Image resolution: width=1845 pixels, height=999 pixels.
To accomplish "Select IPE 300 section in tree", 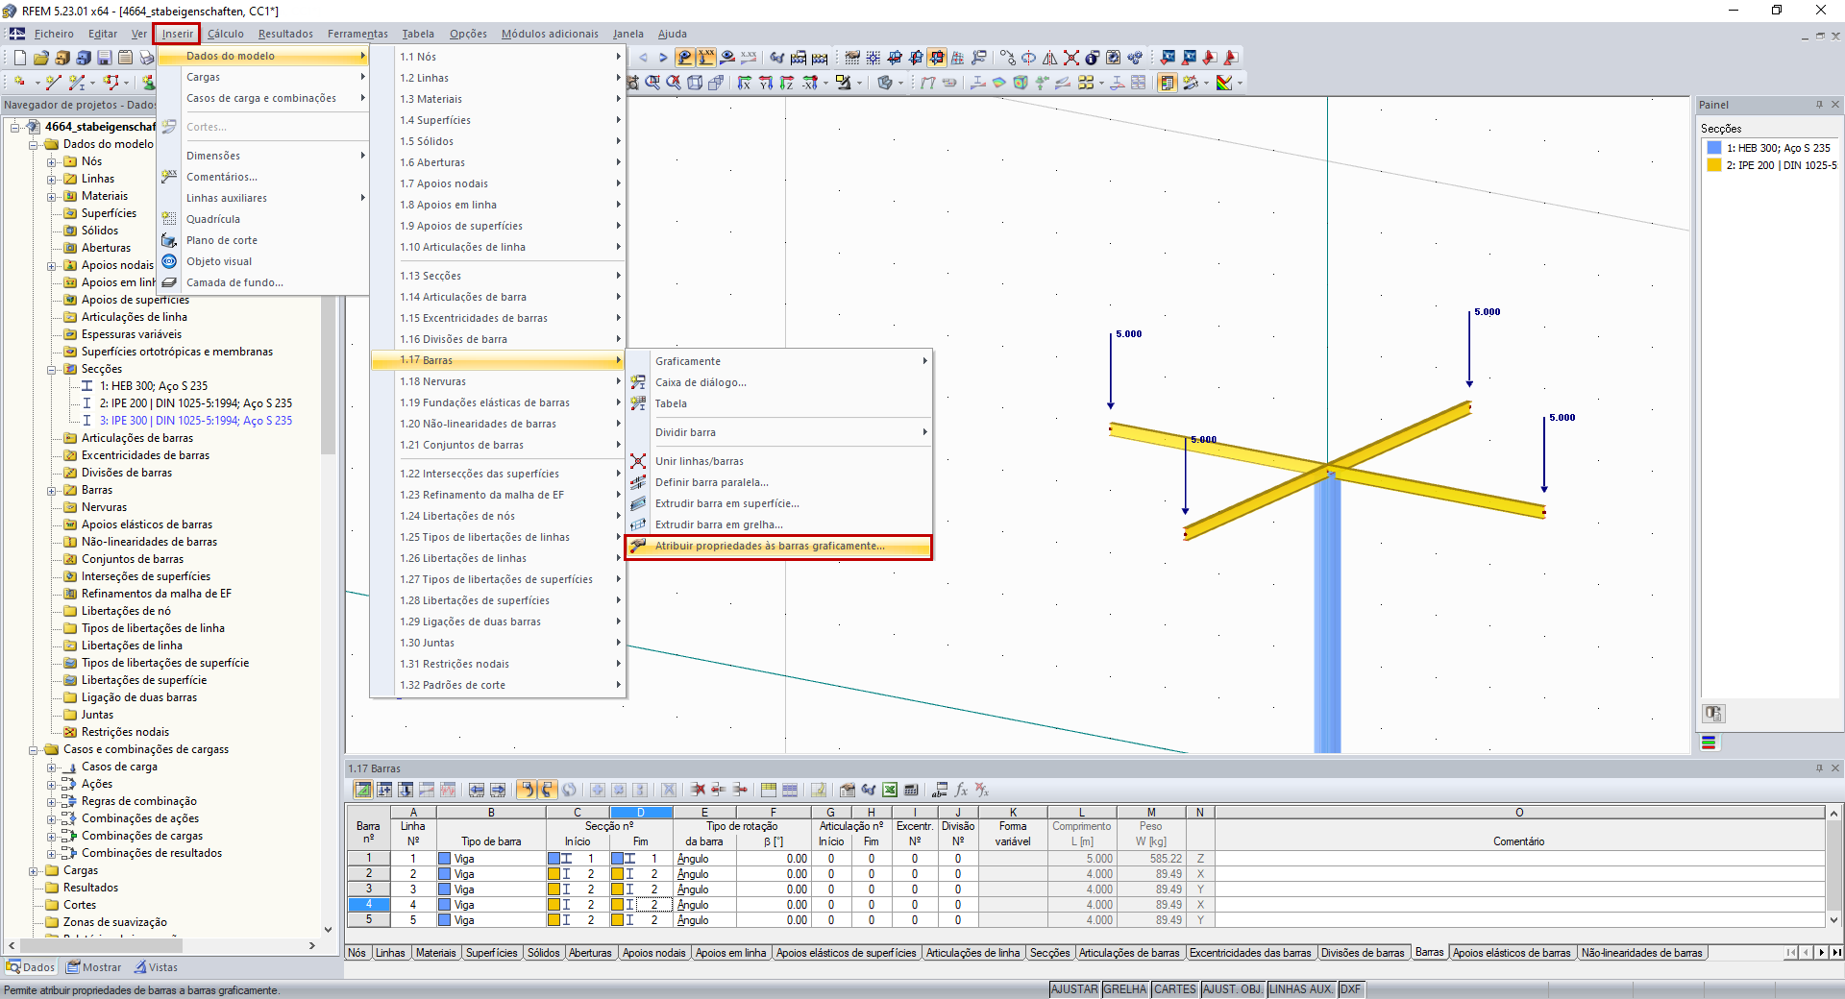I will tap(195, 421).
